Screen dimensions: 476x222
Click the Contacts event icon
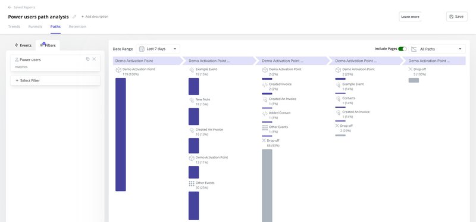click(338, 99)
